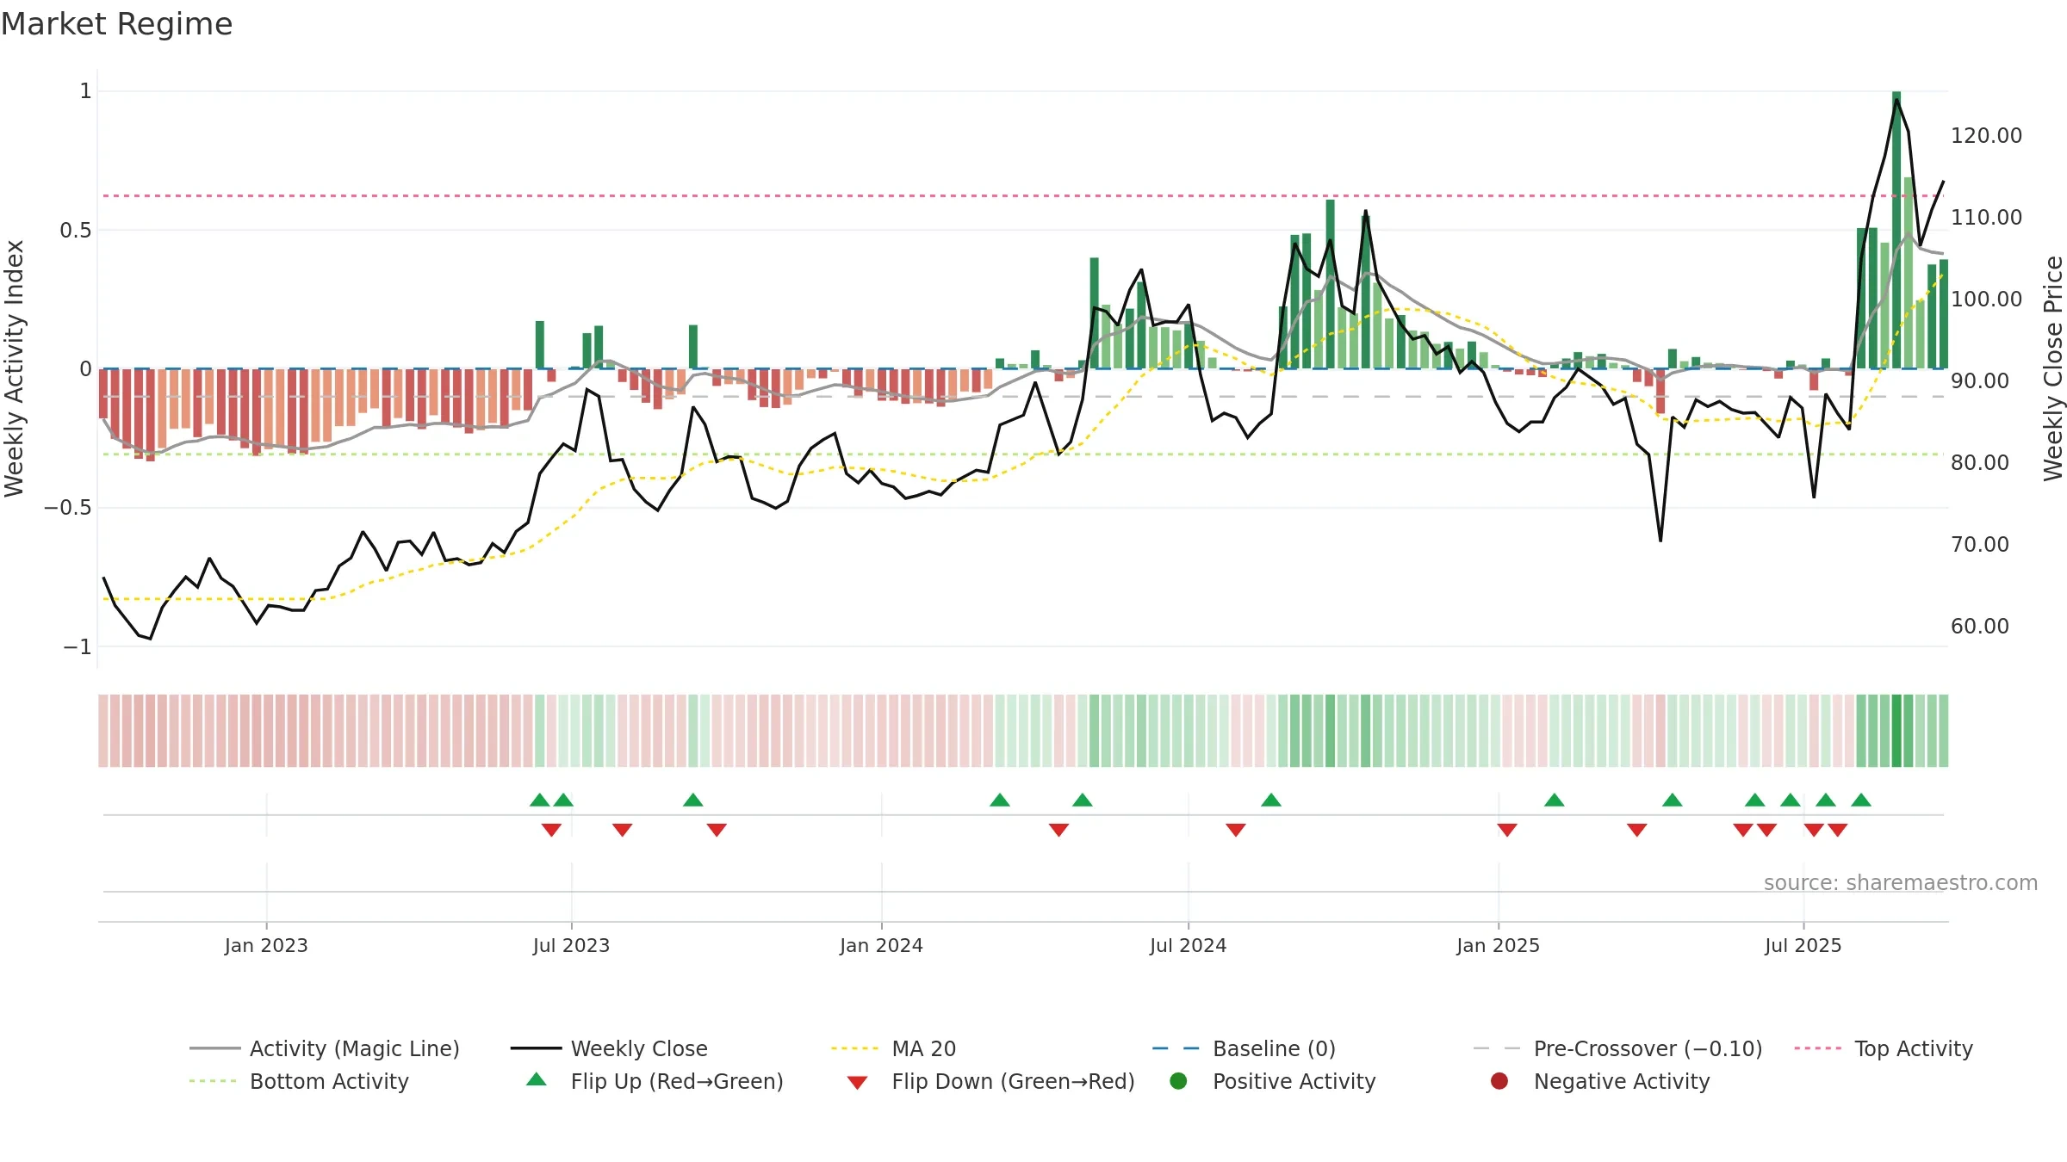This screenshot has width=2067, height=1162.
Task: Click the gray Activity line sample in the legend
Action: click(214, 1048)
